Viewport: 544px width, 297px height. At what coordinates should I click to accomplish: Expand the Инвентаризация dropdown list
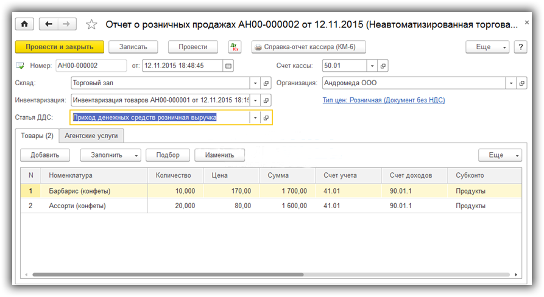pos(255,100)
